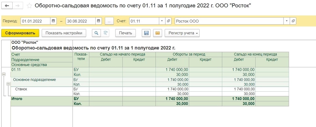Save report with the floppy disk icon

pyautogui.click(x=147, y=33)
